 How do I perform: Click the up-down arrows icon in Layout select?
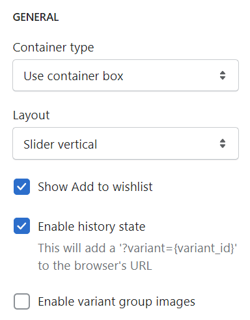point(223,143)
